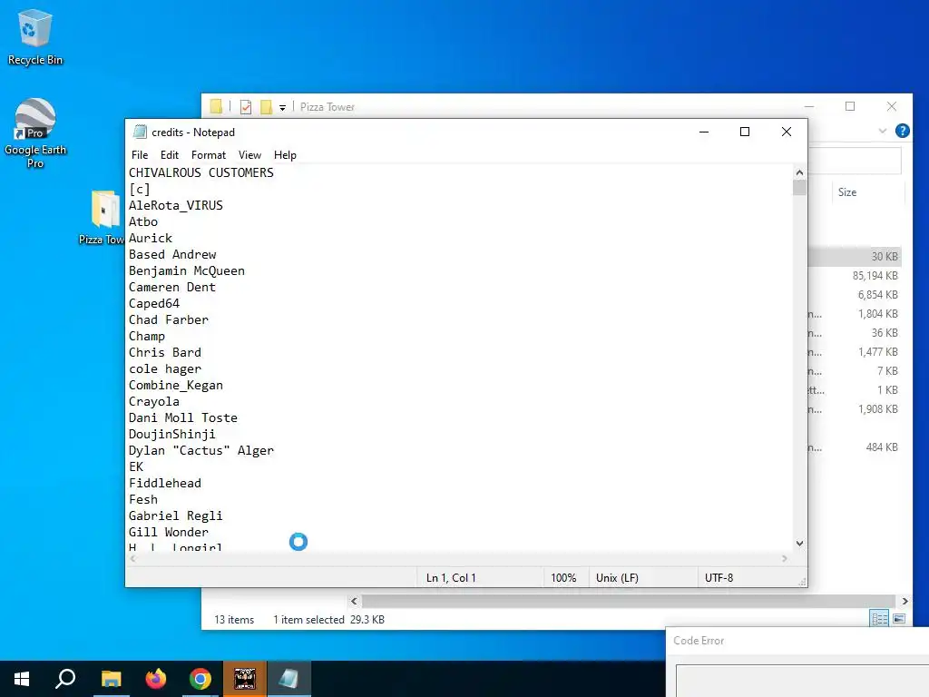The height and width of the screenshot is (697, 929).
Task: Click the "CHIVALROUS CUSTOMERS" line
Action: click(x=201, y=172)
